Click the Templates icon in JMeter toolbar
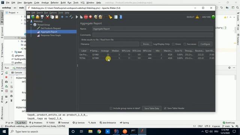Screen dimensions: 240x135 [33, 17]
